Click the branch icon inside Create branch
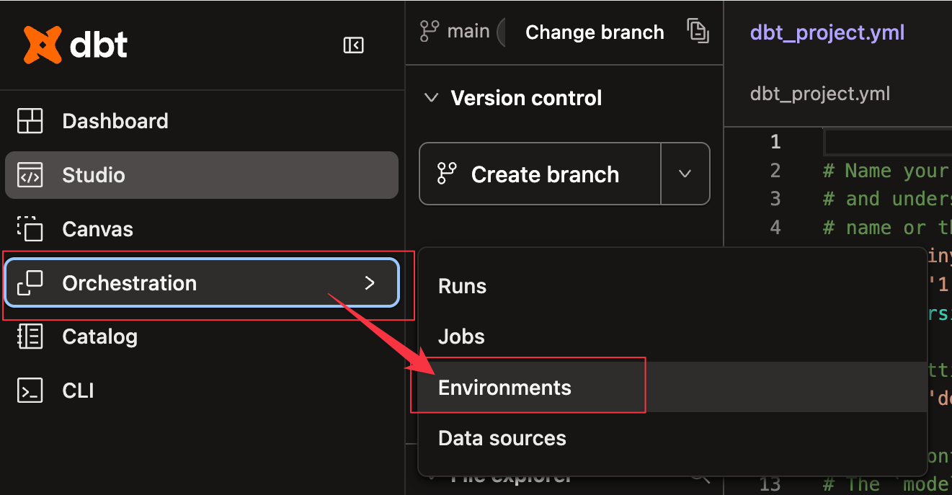The image size is (952, 495). 447,174
